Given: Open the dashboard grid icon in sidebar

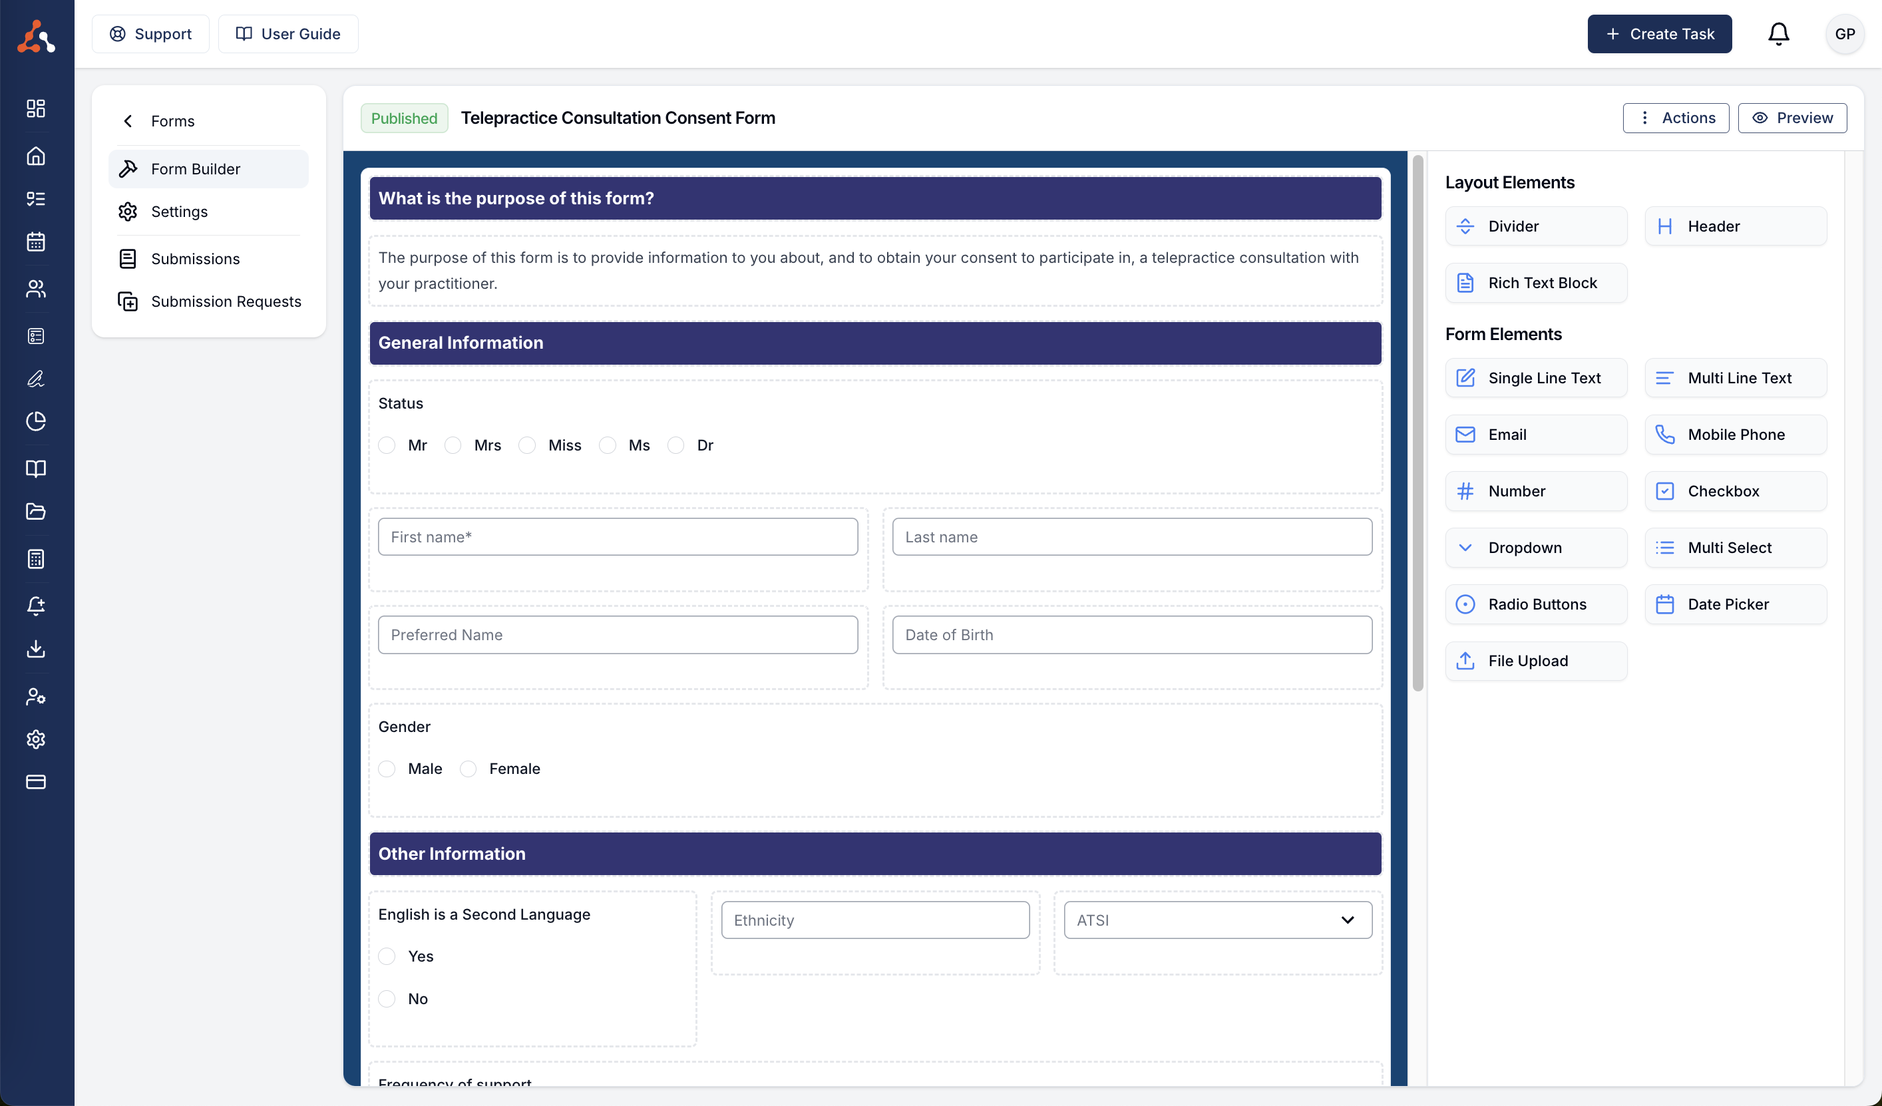Looking at the screenshot, I should 36,108.
